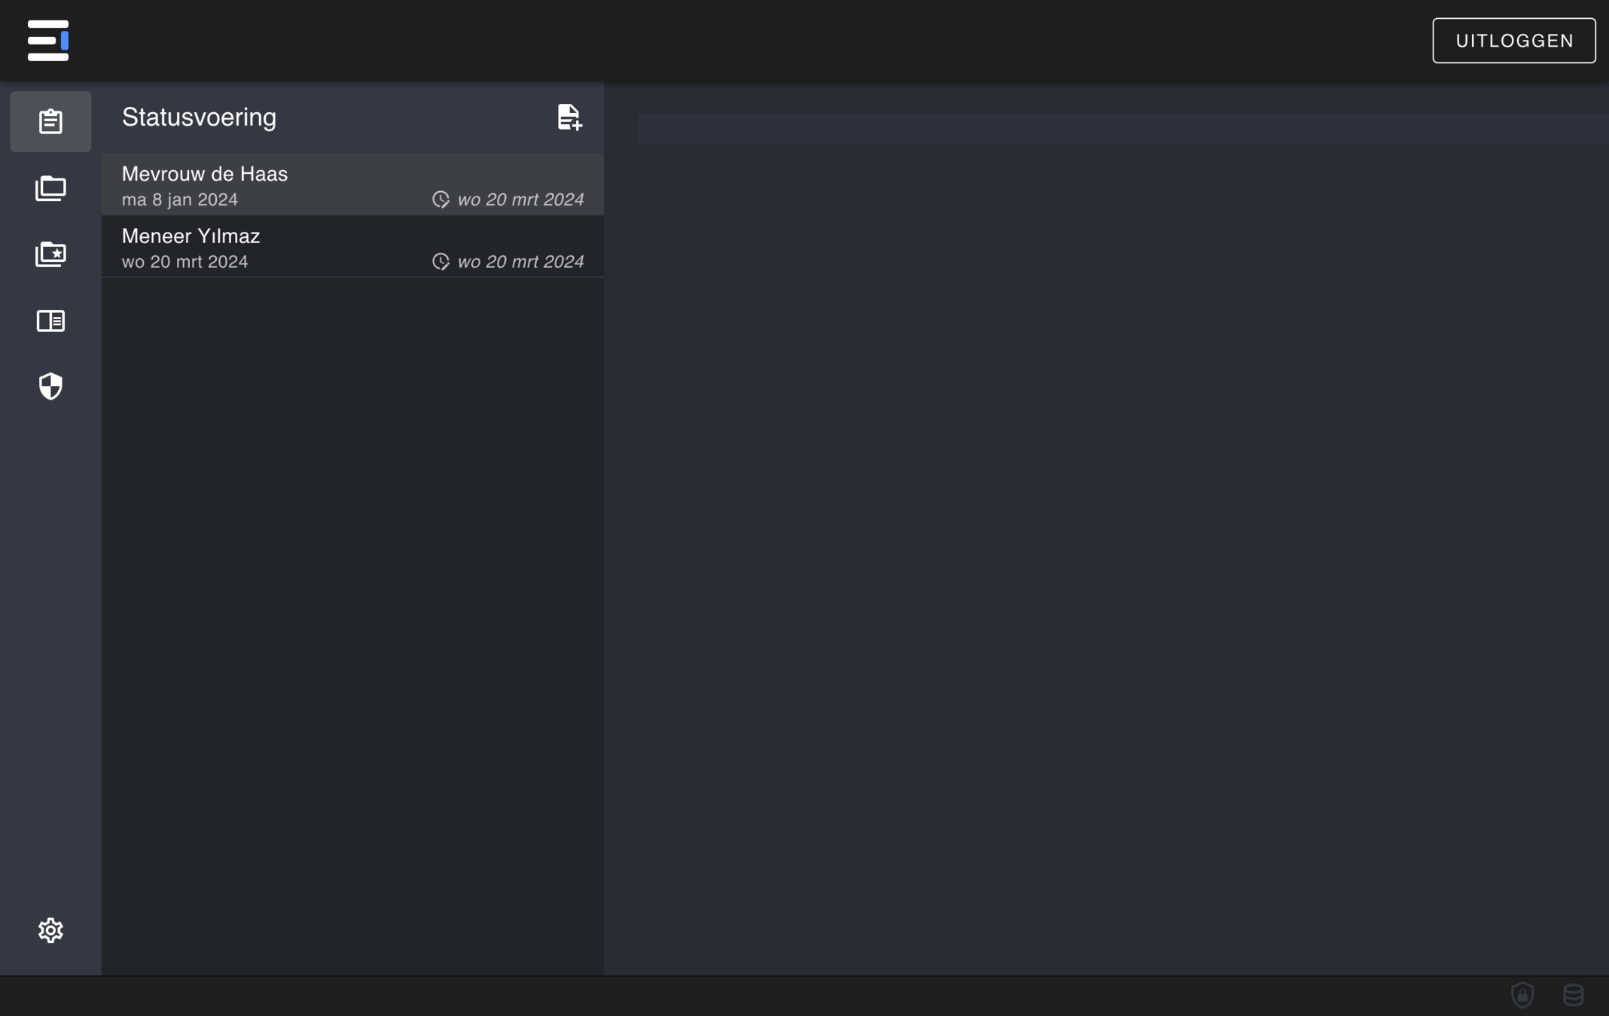Screen dimensions: 1609x1016
Task: Open the clipboard Statusvoering sidebar section
Action: click(50, 122)
